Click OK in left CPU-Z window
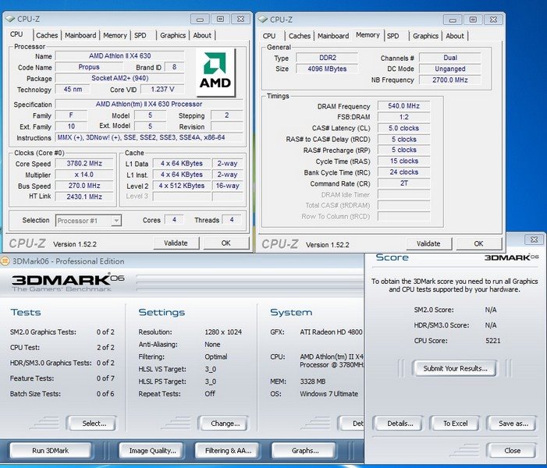 pyautogui.click(x=226, y=243)
